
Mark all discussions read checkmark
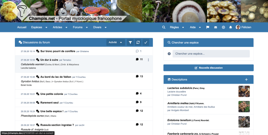click(146, 42)
